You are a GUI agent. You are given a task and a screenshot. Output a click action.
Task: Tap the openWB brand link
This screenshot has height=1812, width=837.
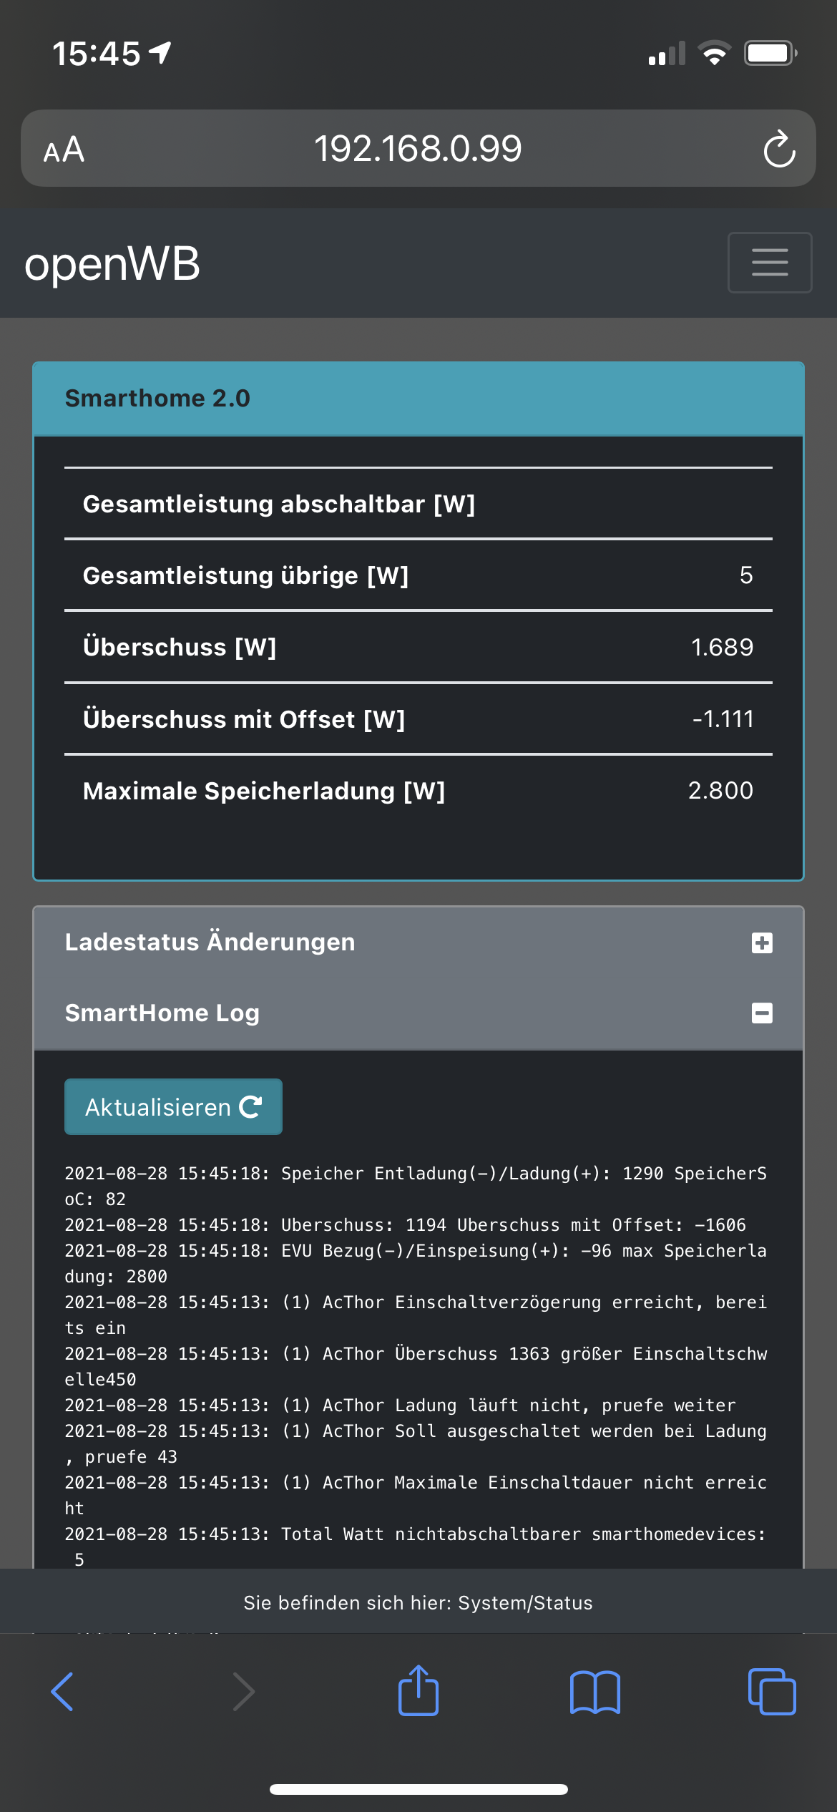click(112, 263)
